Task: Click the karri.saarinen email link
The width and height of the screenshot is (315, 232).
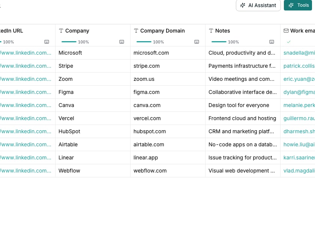Action: pos(299,158)
